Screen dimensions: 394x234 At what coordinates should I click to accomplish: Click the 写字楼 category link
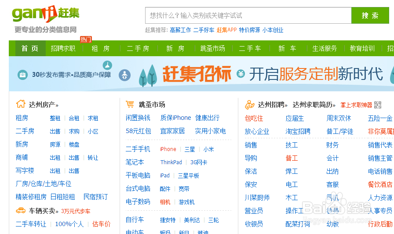pyautogui.click(x=25, y=170)
